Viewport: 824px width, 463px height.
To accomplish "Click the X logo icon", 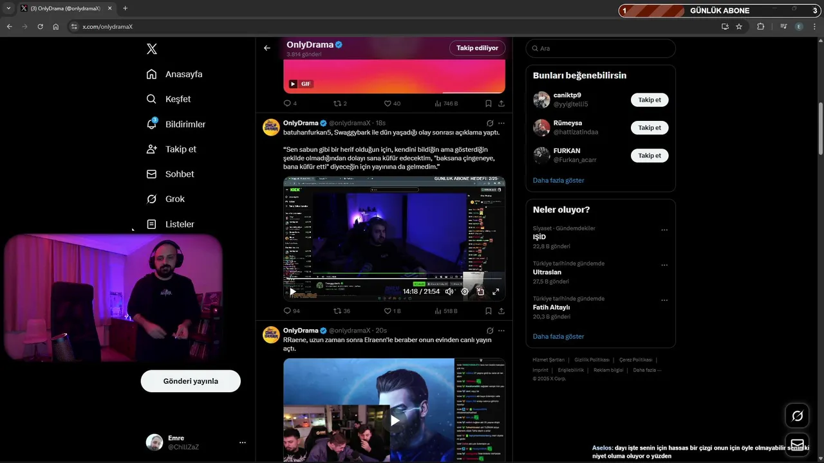I will (151, 49).
